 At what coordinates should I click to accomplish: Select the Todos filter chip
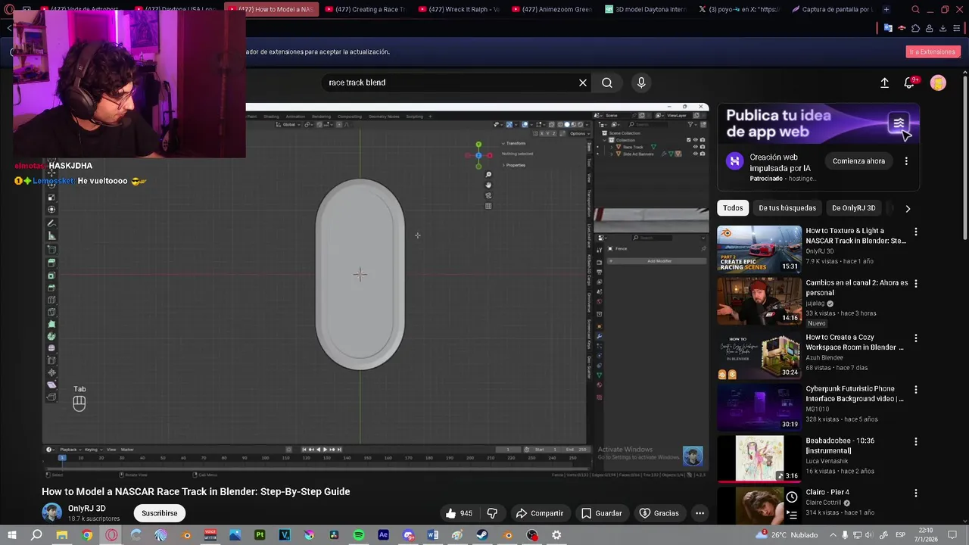point(733,208)
